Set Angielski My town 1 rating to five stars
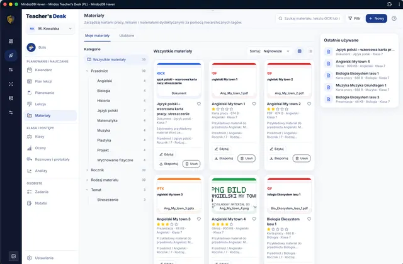 231,109
